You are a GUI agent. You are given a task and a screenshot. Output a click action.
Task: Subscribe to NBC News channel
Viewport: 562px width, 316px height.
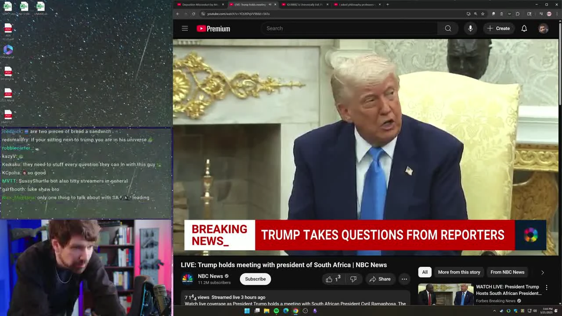(255, 279)
